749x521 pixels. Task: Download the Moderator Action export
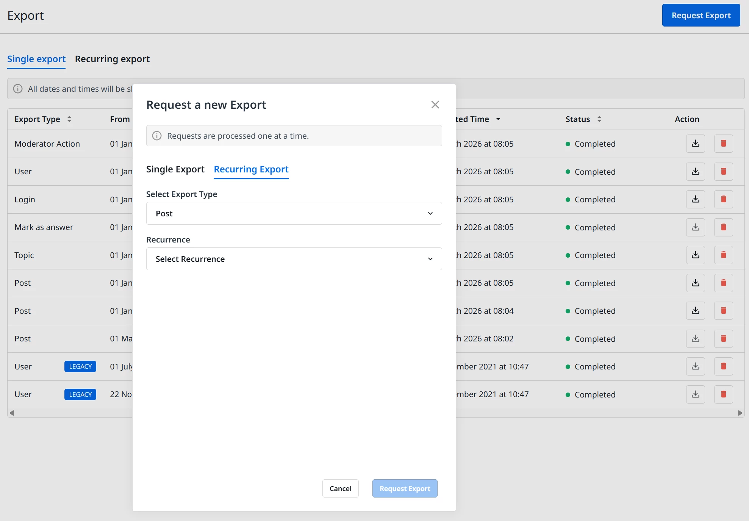(x=695, y=144)
